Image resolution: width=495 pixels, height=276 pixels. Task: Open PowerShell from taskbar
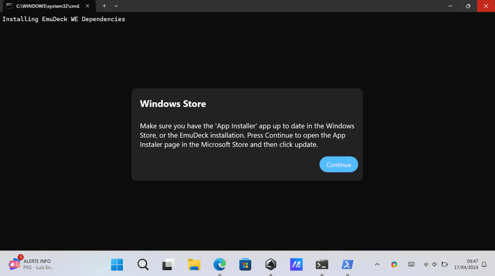point(347,264)
